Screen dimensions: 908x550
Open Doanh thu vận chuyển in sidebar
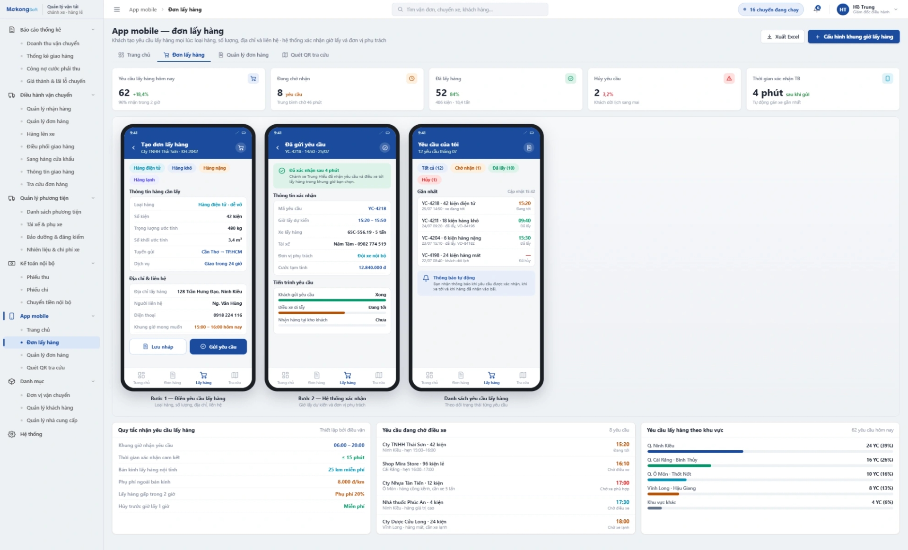(x=53, y=43)
